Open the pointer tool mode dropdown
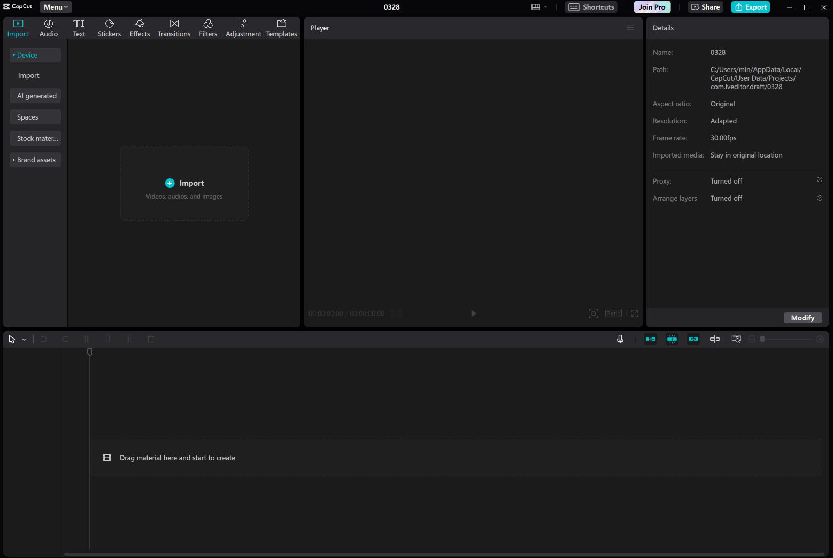Image resolution: width=833 pixels, height=558 pixels. (x=24, y=340)
